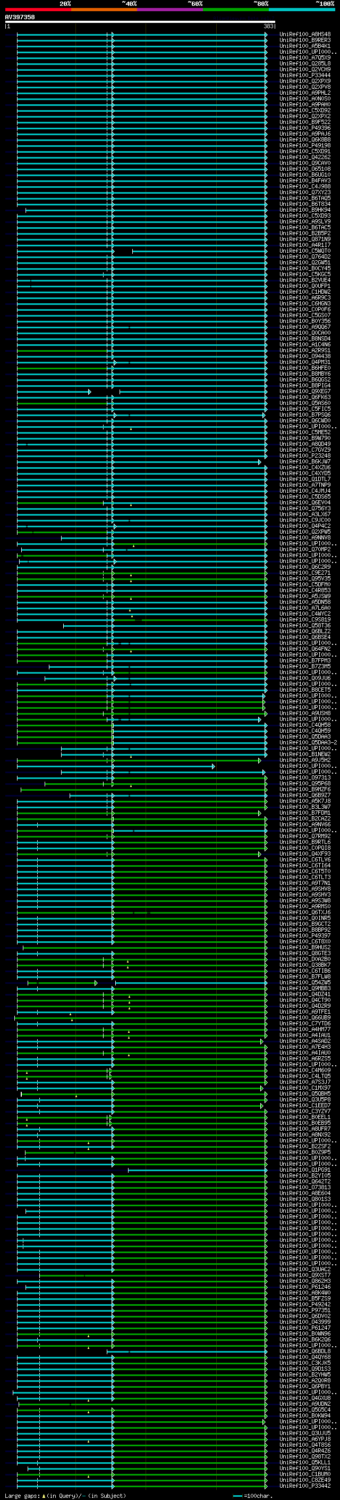Select label UniRef100_B9HK94

[x=305, y=210]
